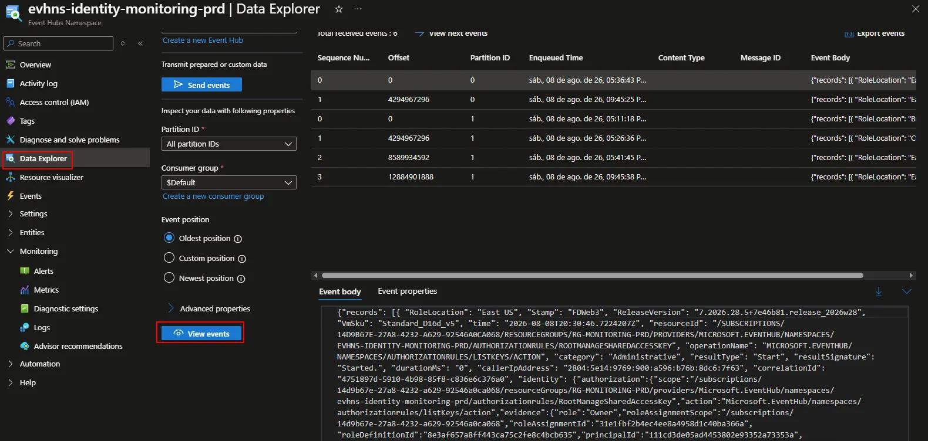Toggle the sidebar expand/collapse arrows icon

123,43
